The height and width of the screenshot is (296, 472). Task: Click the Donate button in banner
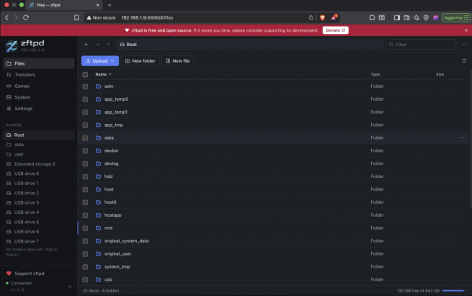[x=335, y=30]
